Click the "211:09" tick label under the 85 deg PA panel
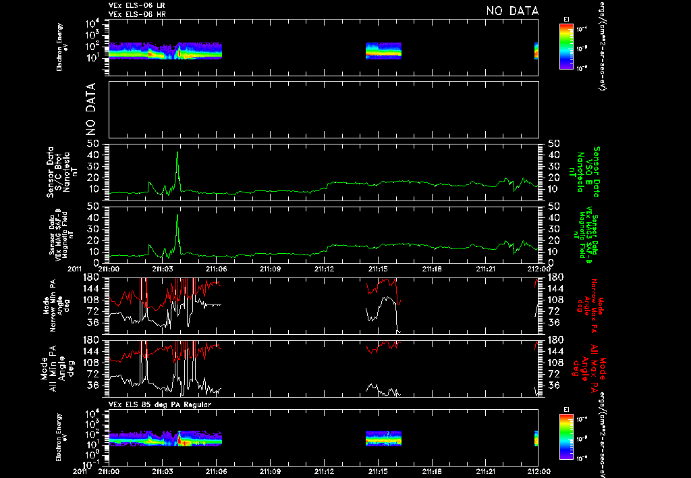The image size is (691, 478). tap(270, 471)
